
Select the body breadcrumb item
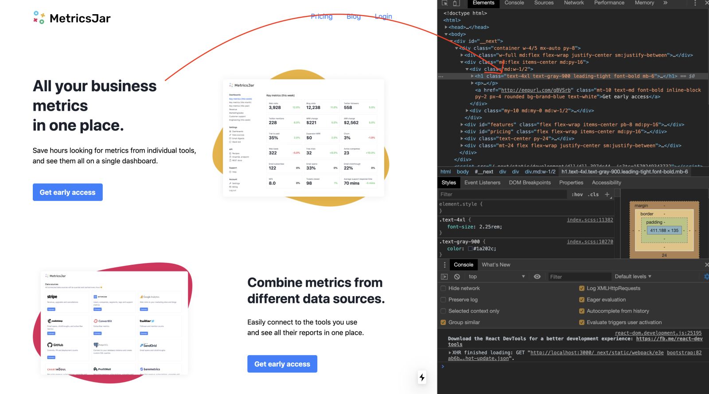[x=463, y=172]
